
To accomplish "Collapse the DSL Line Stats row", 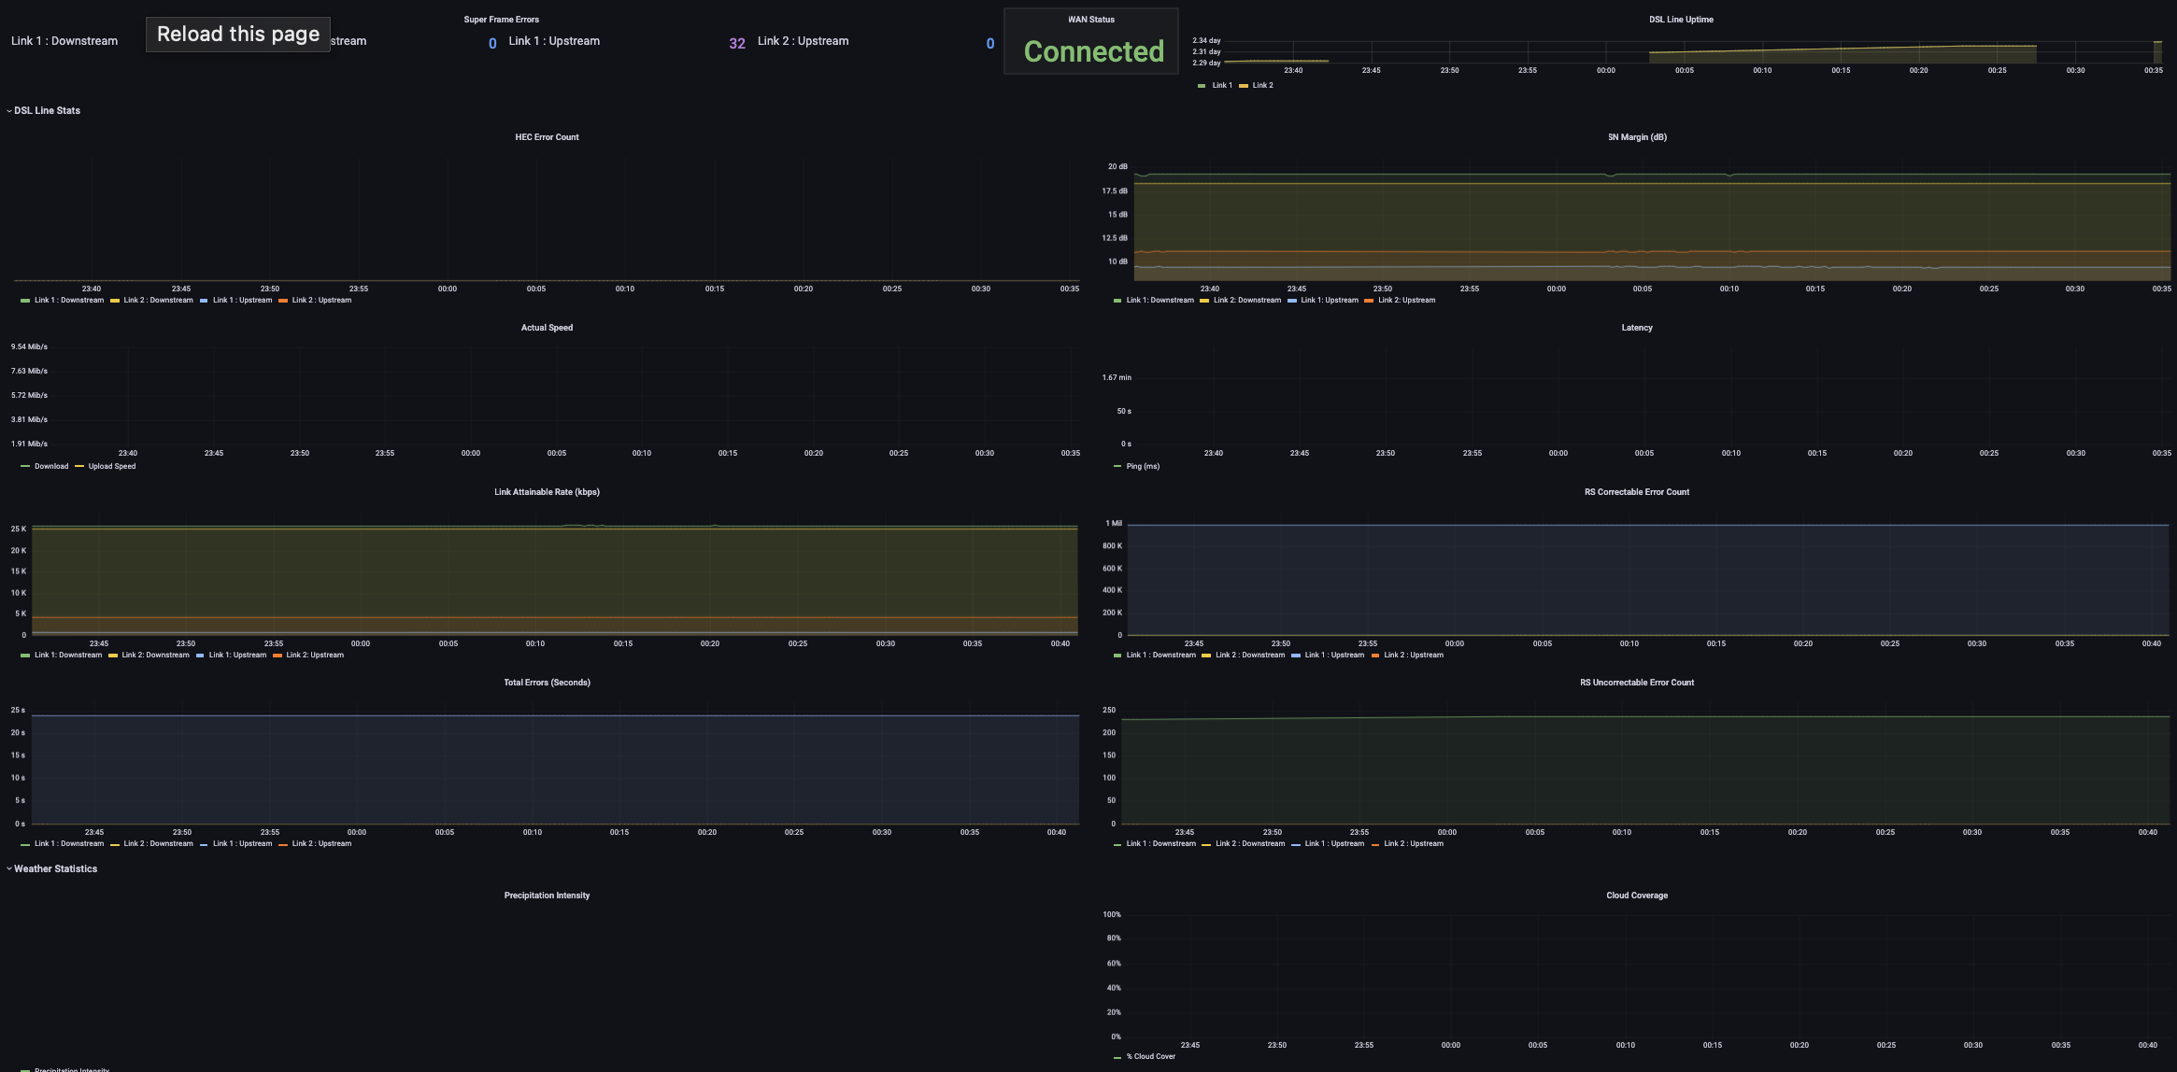I will click(47, 110).
